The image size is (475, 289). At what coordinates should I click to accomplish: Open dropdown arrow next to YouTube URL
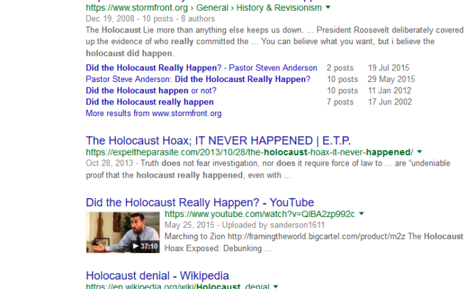click(362, 214)
